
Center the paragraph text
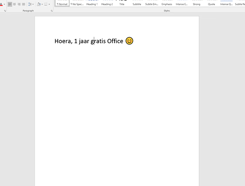15,4
